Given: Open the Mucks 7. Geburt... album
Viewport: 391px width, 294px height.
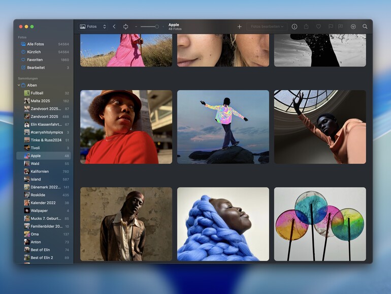Looking at the screenshot, I should click(44, 218).
